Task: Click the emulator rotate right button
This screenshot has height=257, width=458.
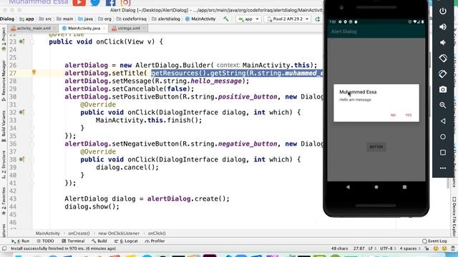Action: point(443,74)
